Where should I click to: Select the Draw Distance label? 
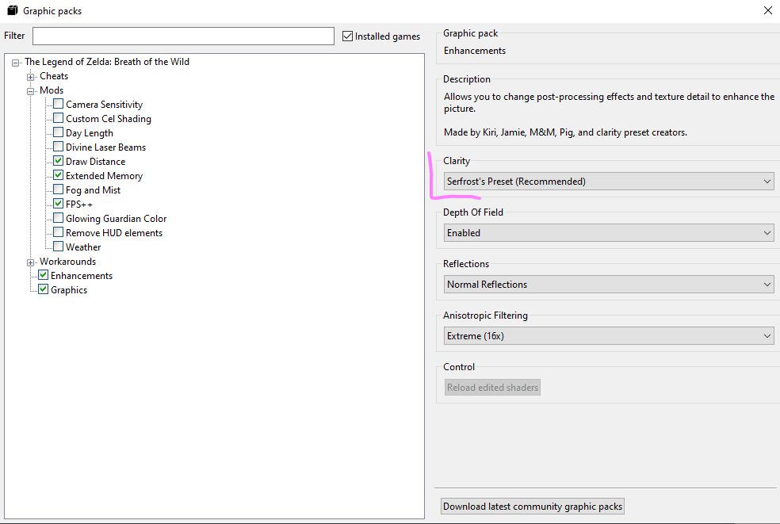[x=95, y=162]
